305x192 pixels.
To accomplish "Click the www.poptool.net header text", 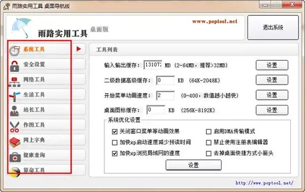I will pyautogui.click(x=215, y=21).
